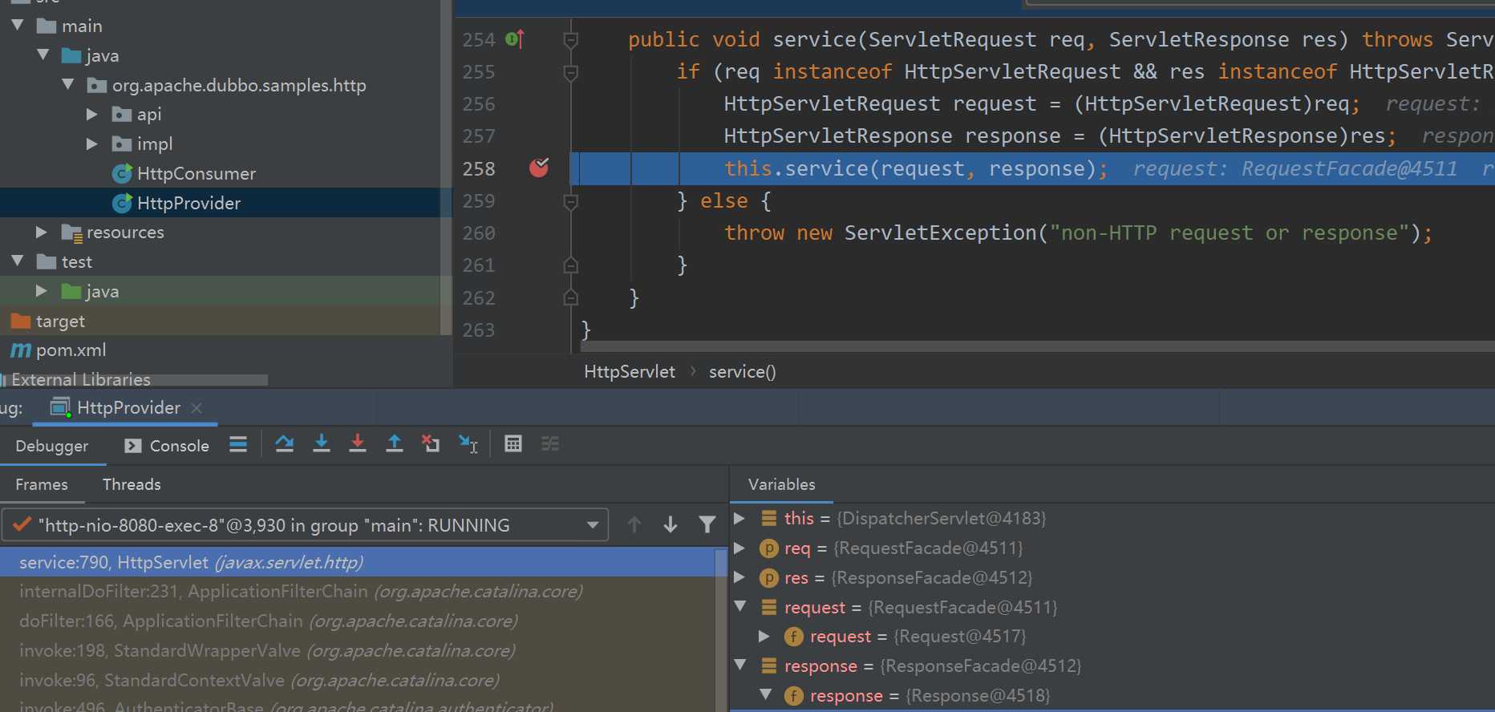Collapse the test folder
Screen dimensions: 1495x712
pyautogui.click(x=17, y=261)
